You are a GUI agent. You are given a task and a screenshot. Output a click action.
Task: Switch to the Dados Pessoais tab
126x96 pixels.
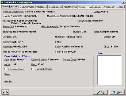coord(10,7)
